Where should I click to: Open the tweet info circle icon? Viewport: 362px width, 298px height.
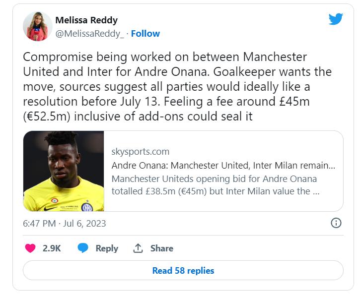336,223
